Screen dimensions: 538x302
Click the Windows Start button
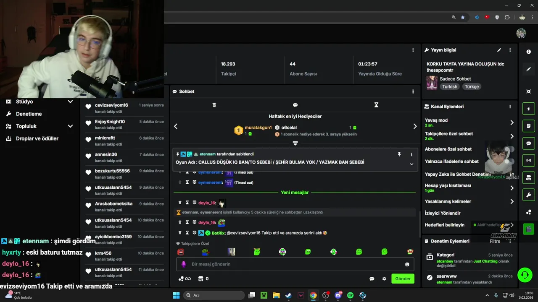(x=176, y=295)
